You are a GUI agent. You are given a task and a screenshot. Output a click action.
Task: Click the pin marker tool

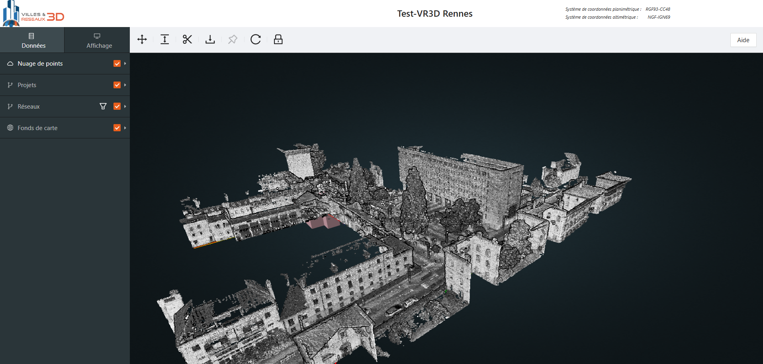pos(233,39)
